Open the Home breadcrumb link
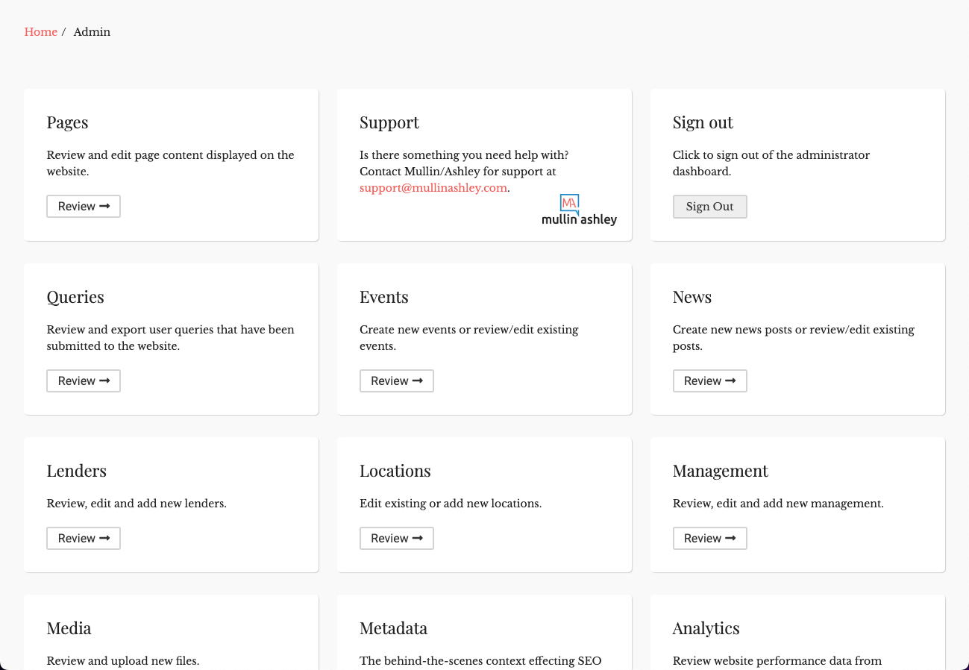Screen dimensions: 969x670 [40, 32]
